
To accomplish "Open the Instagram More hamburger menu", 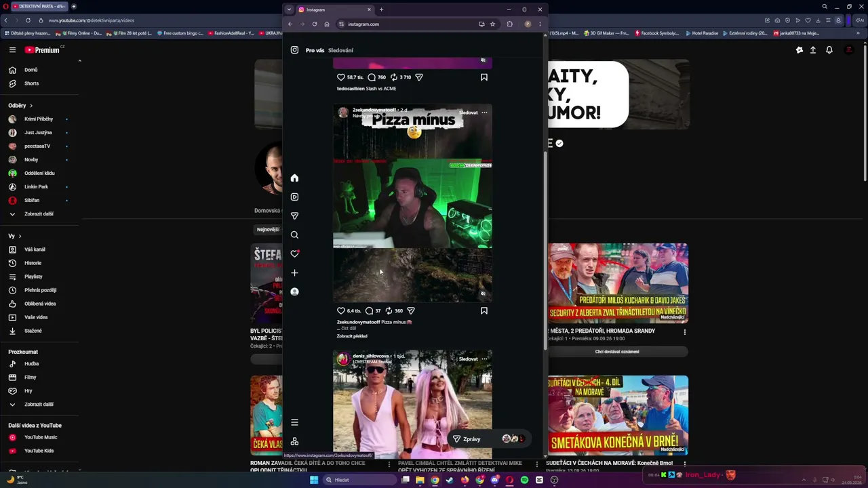I will 294,422.
